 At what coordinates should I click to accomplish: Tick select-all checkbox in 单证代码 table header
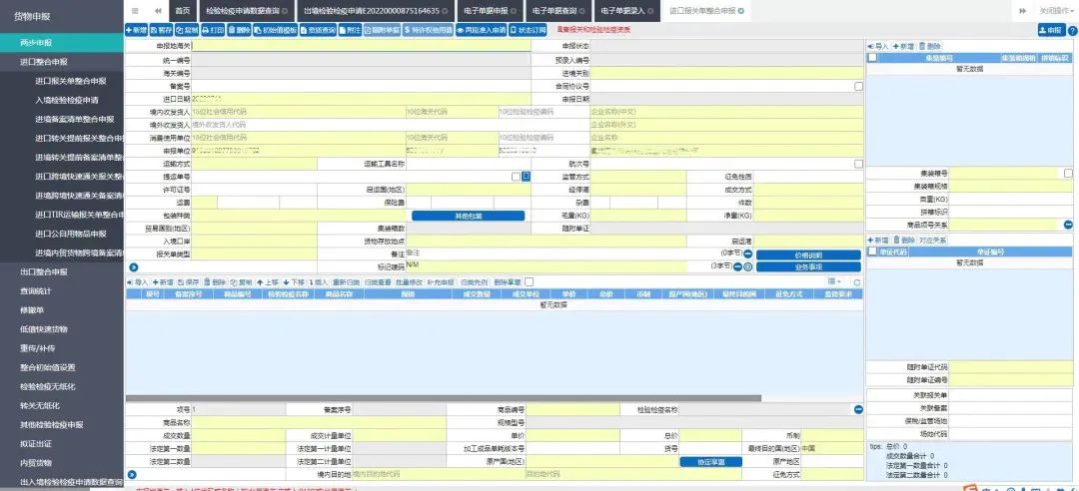click(x=872, y=251)
